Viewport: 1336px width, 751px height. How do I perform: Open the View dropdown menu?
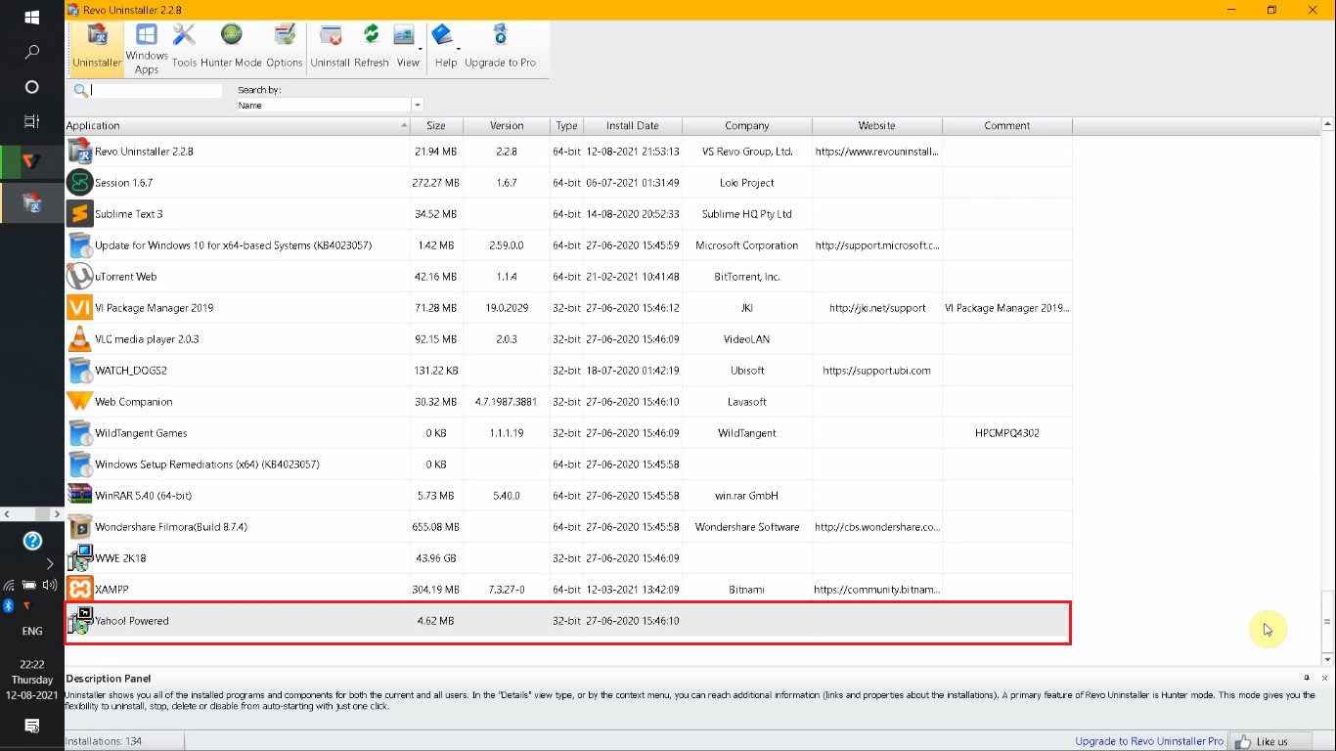(x=408, y=48)
